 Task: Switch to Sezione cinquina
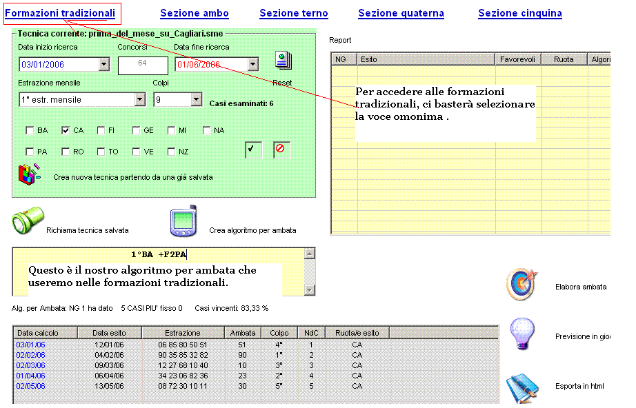click(520, 13)
